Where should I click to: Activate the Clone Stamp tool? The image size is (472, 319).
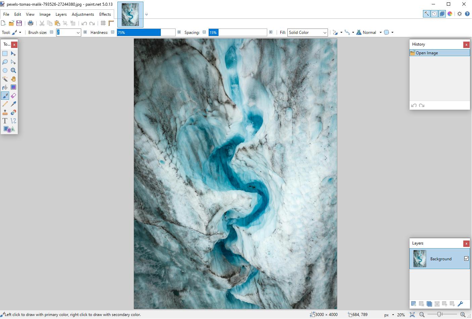tap(5, 112)
